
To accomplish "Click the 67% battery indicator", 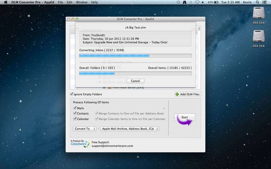I will 213,2.
